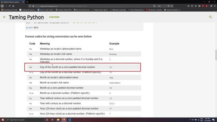Click the address bar URL field
This screenshot has height=122, width=217.
[91, 6]
